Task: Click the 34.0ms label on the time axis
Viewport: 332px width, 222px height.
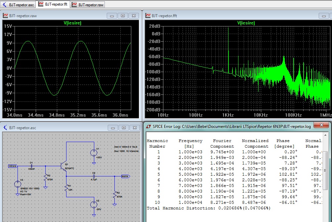Action: (15, 115)
